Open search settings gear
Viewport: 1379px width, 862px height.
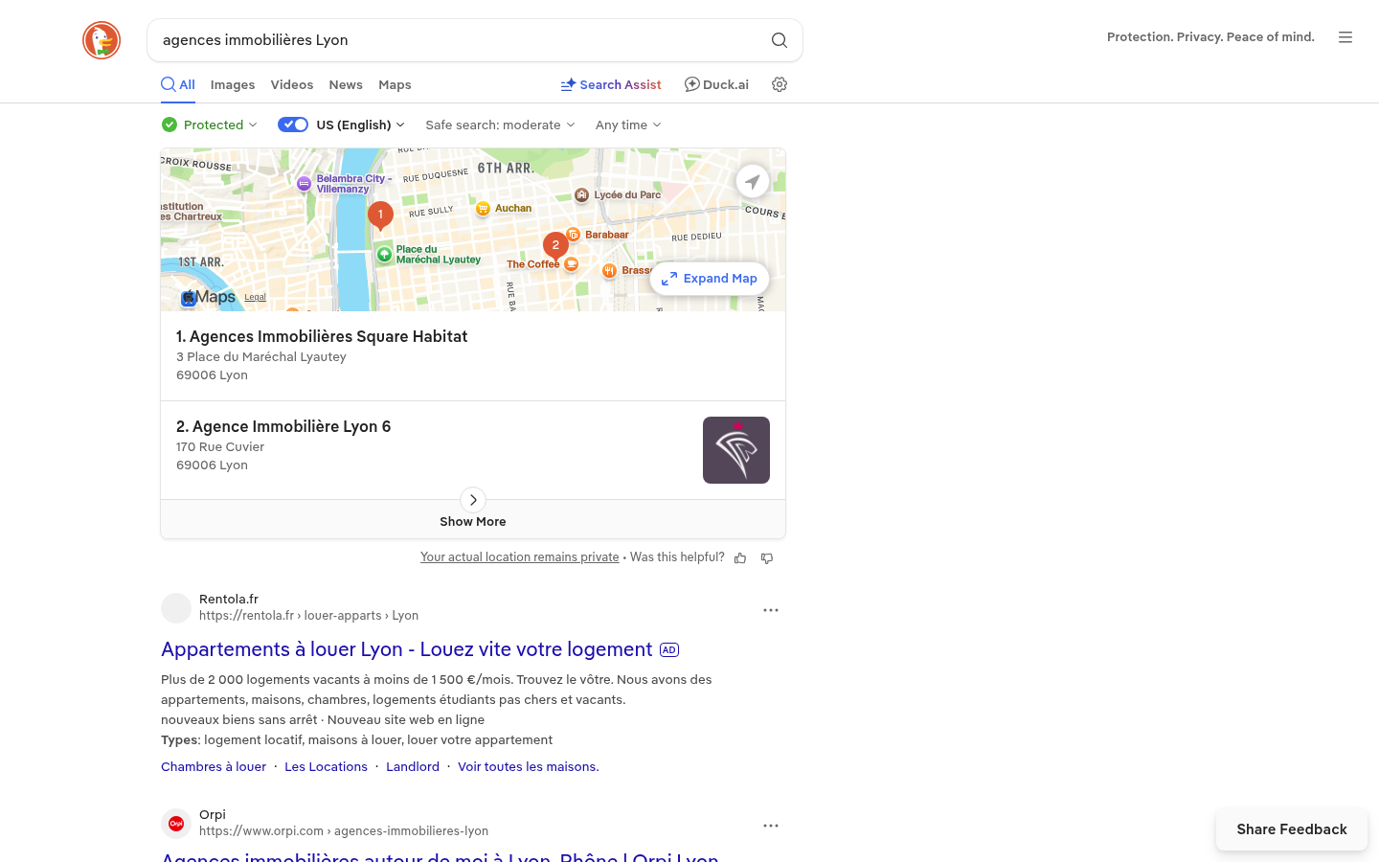pyautogui.click(x=780, y=84)
